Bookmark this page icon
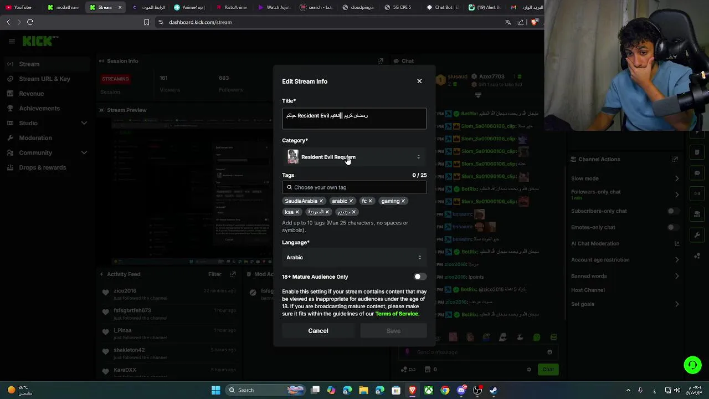 (x=146, y=22)
